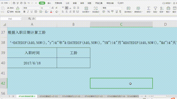
Task: Decrease font size with smaller A icon
Action: (56, 8)
